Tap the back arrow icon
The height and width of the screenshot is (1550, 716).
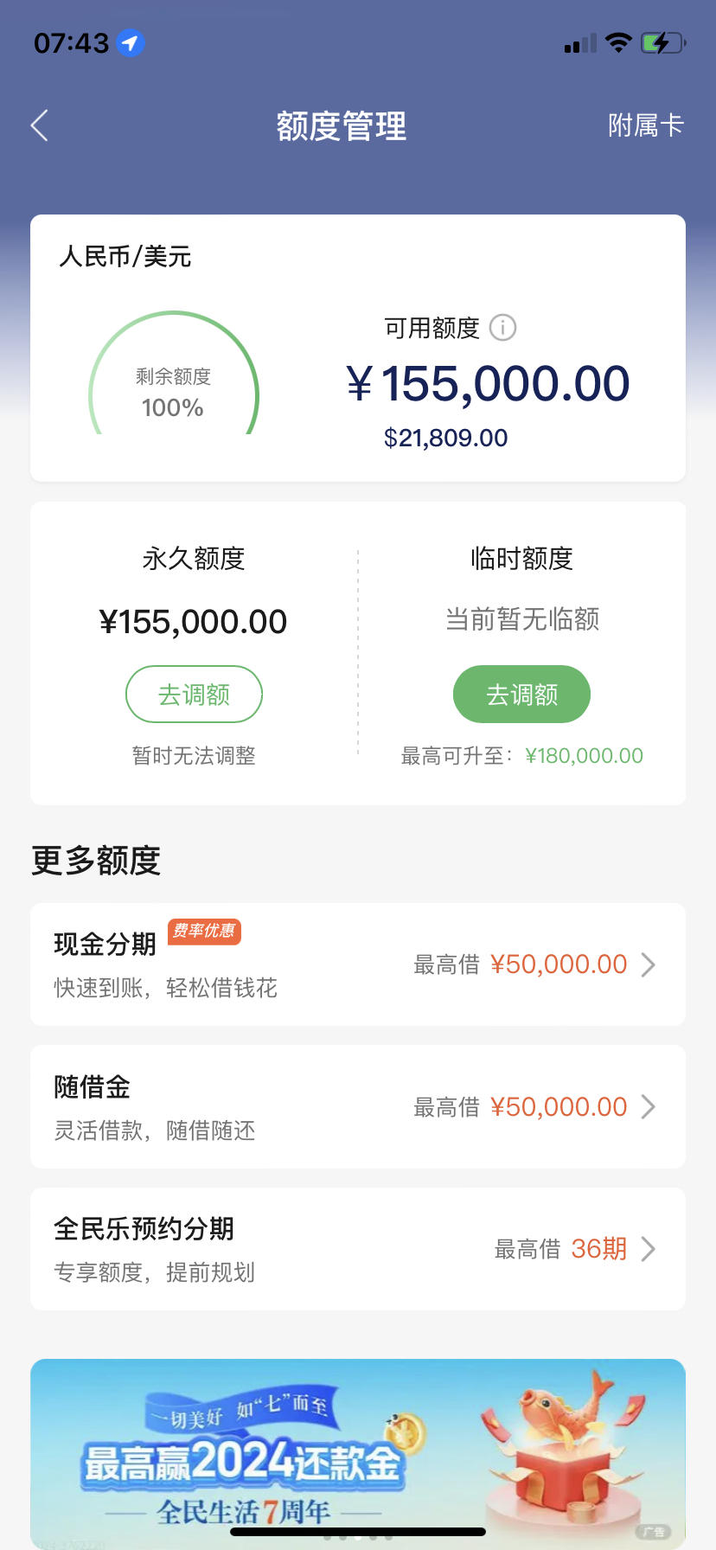coord(40,125)
